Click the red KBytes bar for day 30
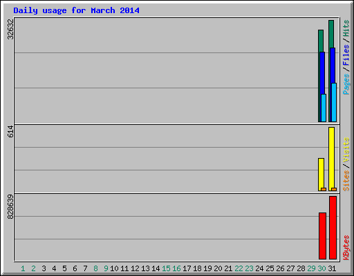 point(322,236)
